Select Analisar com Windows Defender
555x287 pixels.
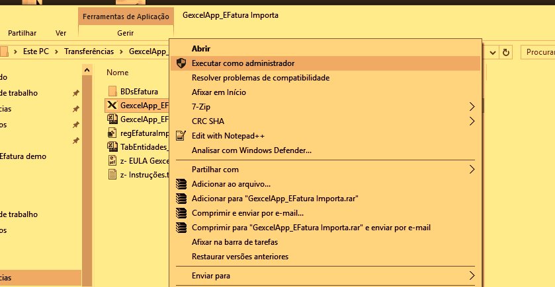point(251,150)
